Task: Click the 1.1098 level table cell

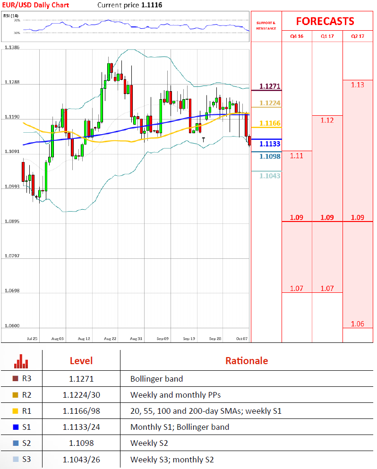Action: point(81,443)
